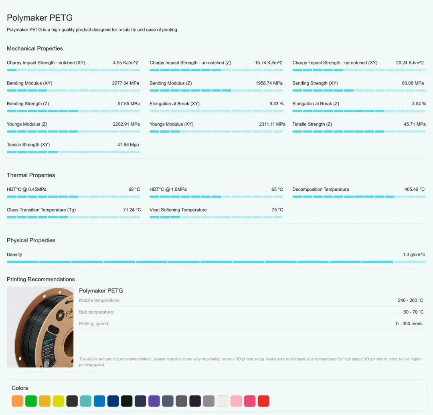Screen dimensions: 433x415
Task: Click the Vicat Softening Temperature bar
Action: pos(216,217)
